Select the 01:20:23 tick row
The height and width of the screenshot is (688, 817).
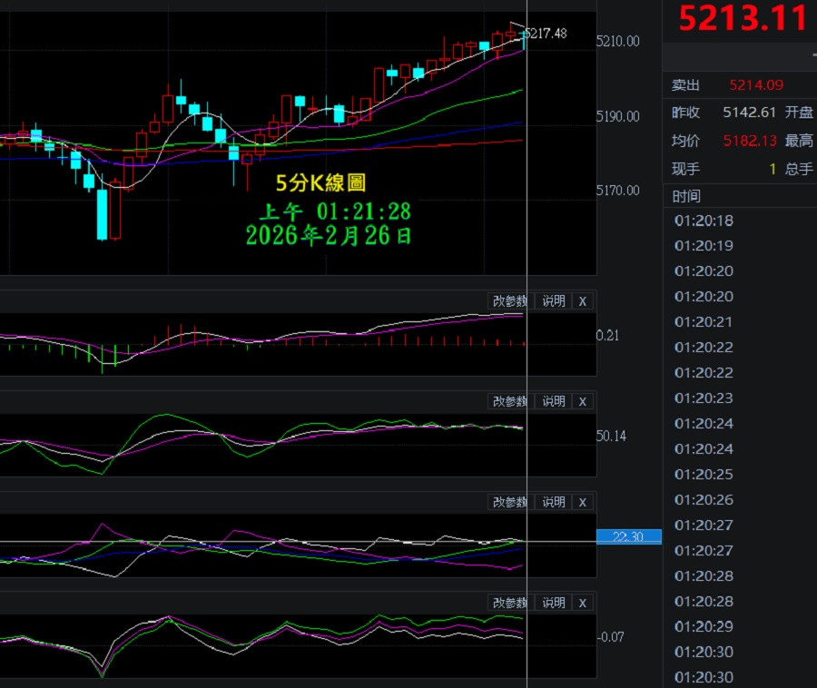pyautogui.click(x=704, y=398)
